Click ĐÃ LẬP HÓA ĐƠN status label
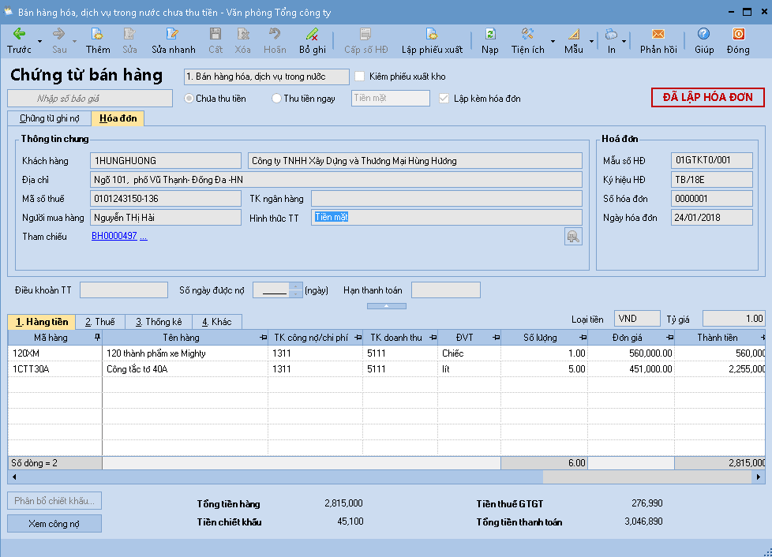 coord(707,97)
